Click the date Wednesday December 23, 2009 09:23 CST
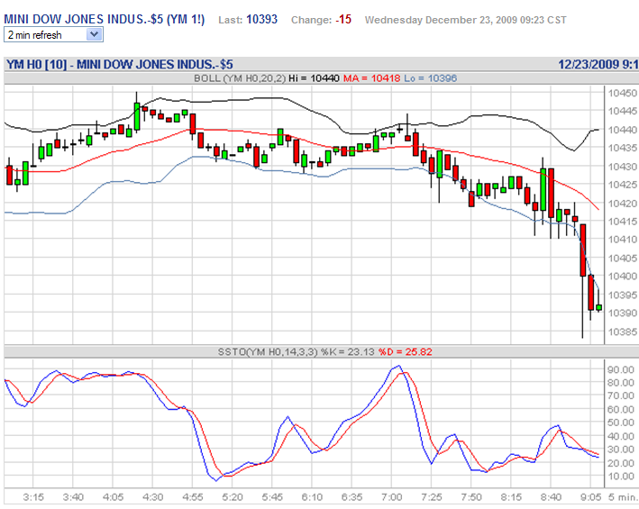639x509 pixels. [x=465, y=20]
